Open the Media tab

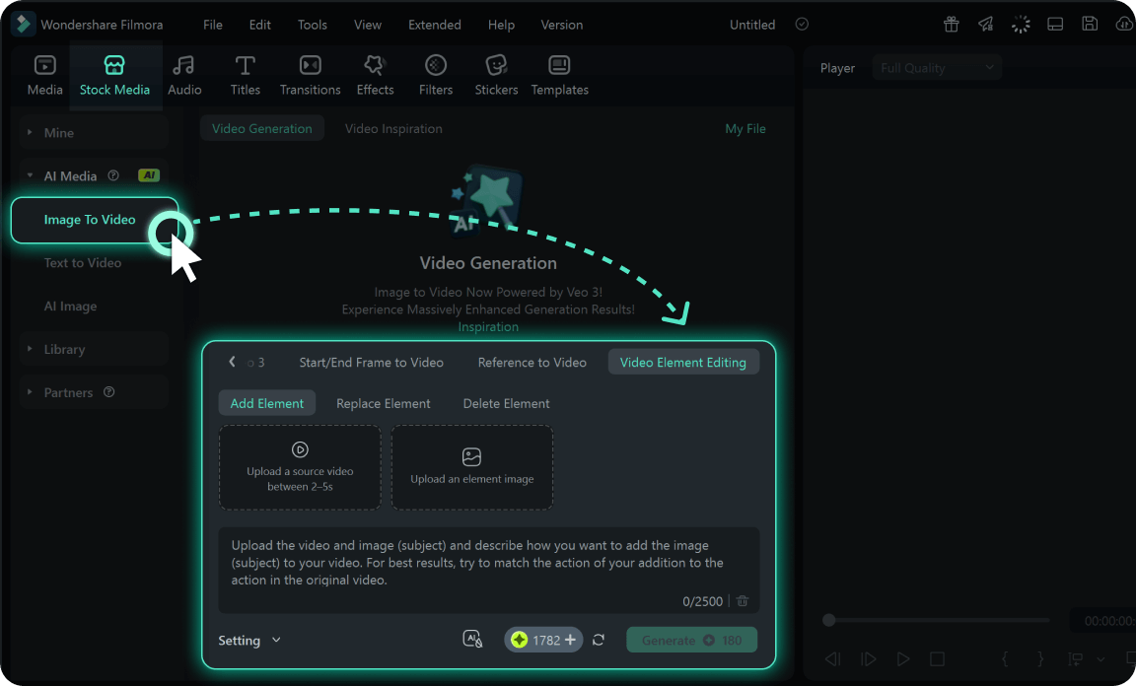[45, 75]
